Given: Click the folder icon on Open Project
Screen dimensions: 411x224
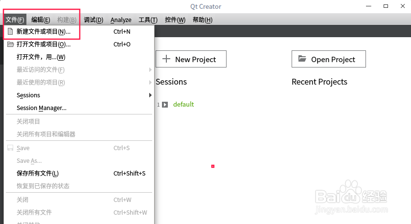Looking at the screenshot, I should coord(302,59).
